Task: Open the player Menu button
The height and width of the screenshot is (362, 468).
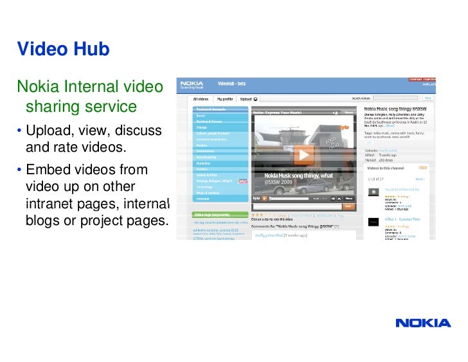Action: coord(349,199)
